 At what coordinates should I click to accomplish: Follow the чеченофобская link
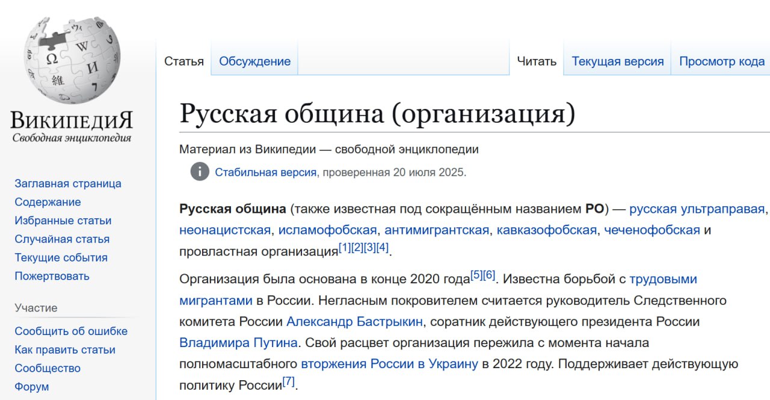652,230
